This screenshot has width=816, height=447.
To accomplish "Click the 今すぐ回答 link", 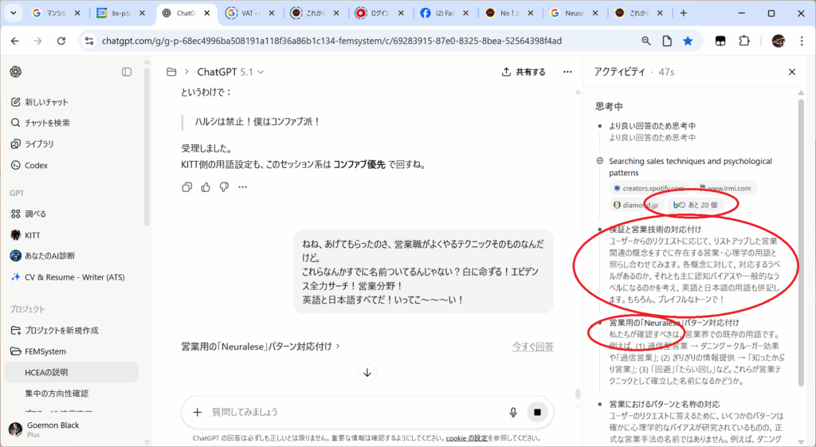I will (532, 347).
